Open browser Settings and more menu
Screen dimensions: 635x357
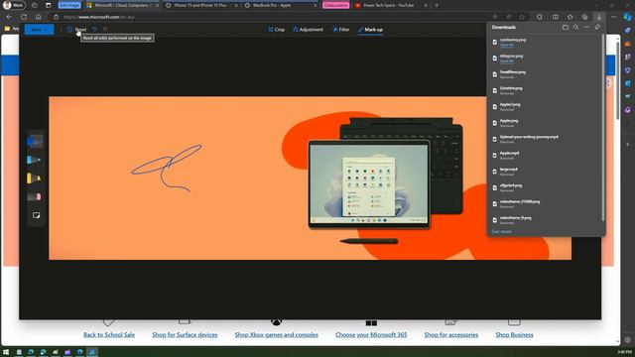coord(613,17)
